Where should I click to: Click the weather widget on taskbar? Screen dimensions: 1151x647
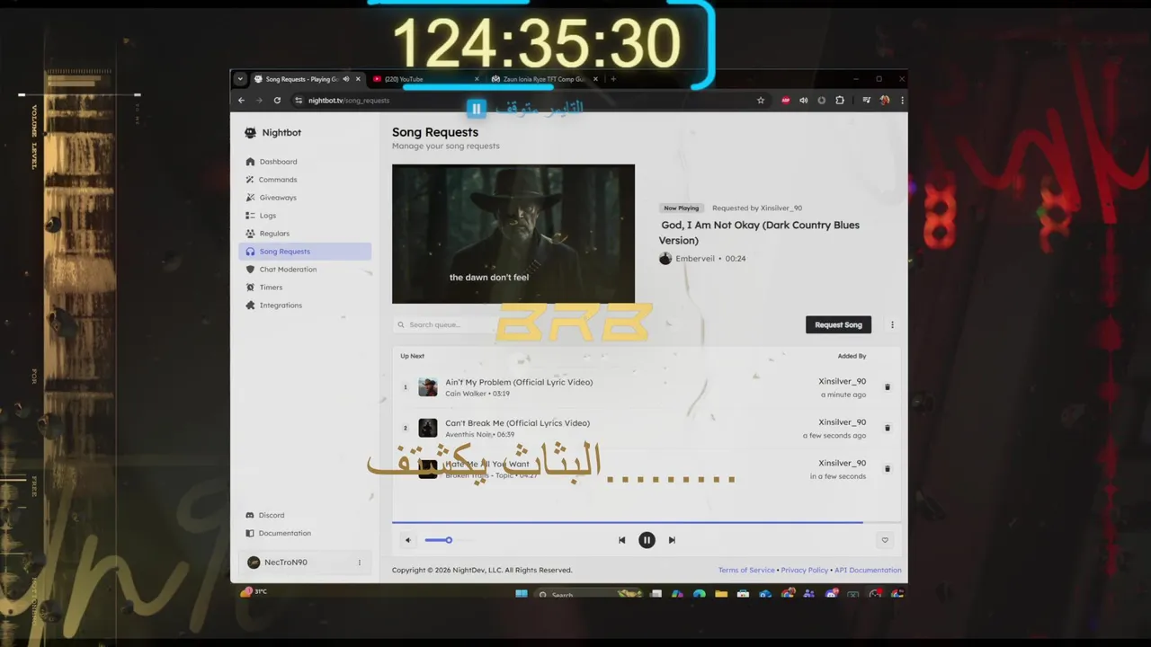coord(254,592)
